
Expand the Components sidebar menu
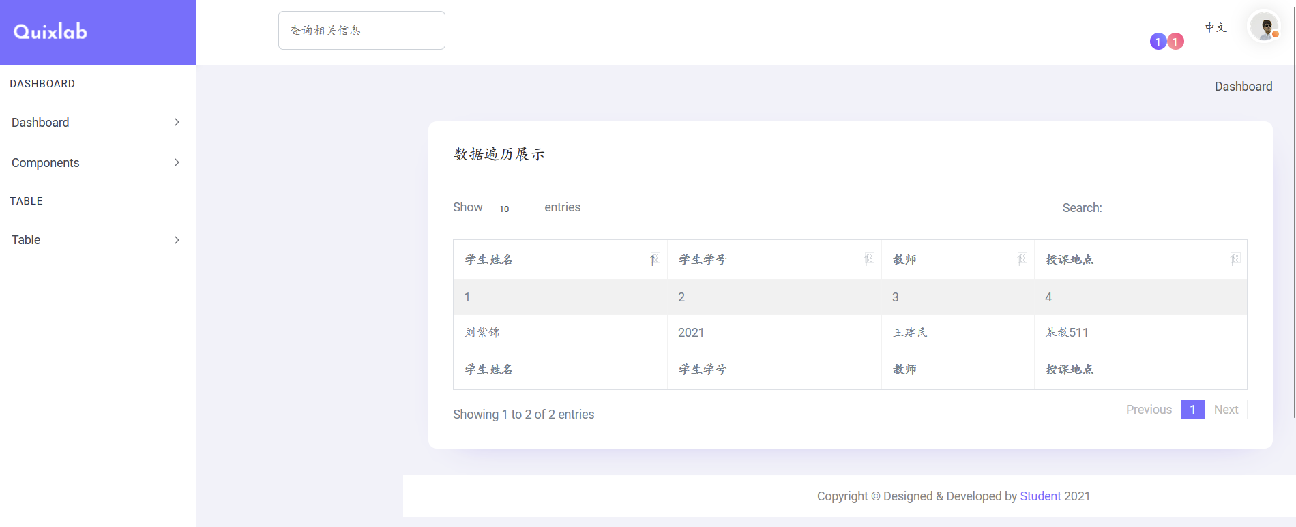[95, 163]
